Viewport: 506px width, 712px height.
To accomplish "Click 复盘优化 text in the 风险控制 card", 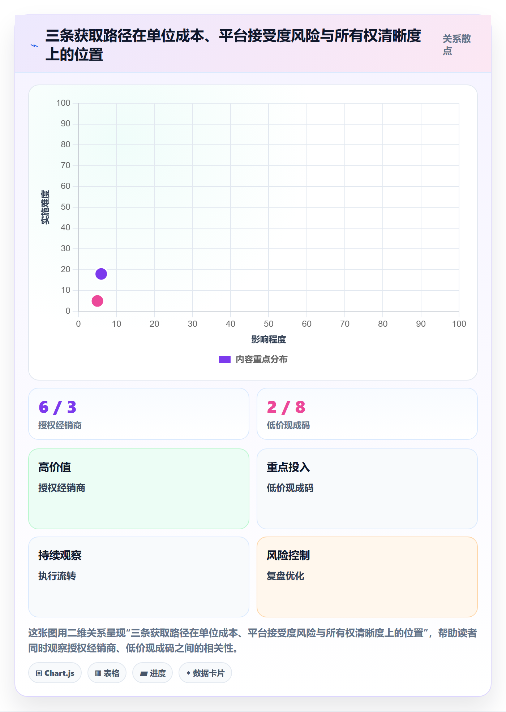I will click(286, 576).
